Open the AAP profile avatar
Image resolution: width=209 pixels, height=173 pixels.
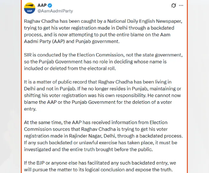coord(30,8)
